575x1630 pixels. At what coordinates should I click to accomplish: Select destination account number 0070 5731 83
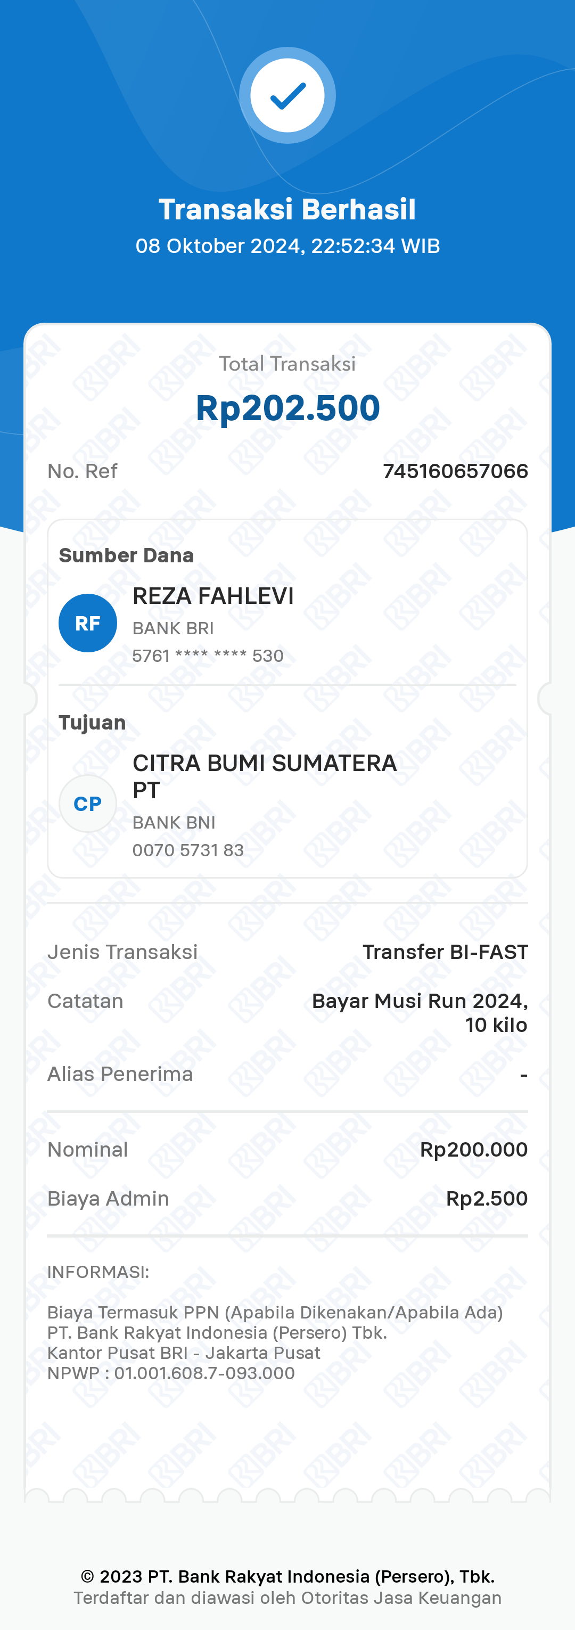coord(188,850)
